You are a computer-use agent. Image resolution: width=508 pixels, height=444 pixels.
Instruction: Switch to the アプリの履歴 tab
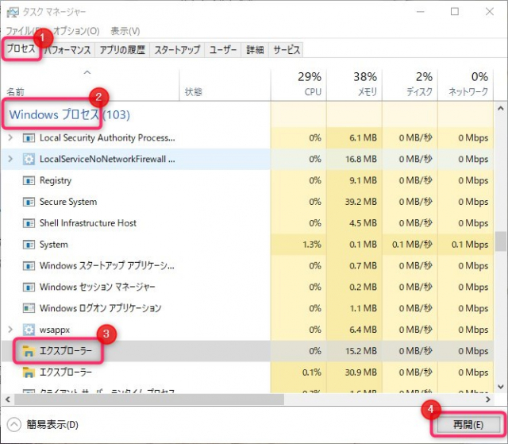122,50
